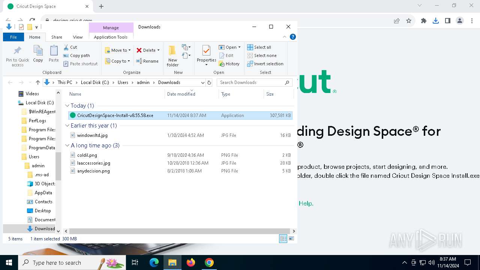Open Microsoft Edge from the taskbar
Viewport: 480px width, 270px height.
154,262
